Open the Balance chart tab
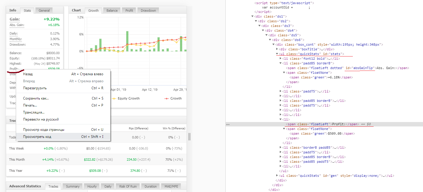 [112, 11]
